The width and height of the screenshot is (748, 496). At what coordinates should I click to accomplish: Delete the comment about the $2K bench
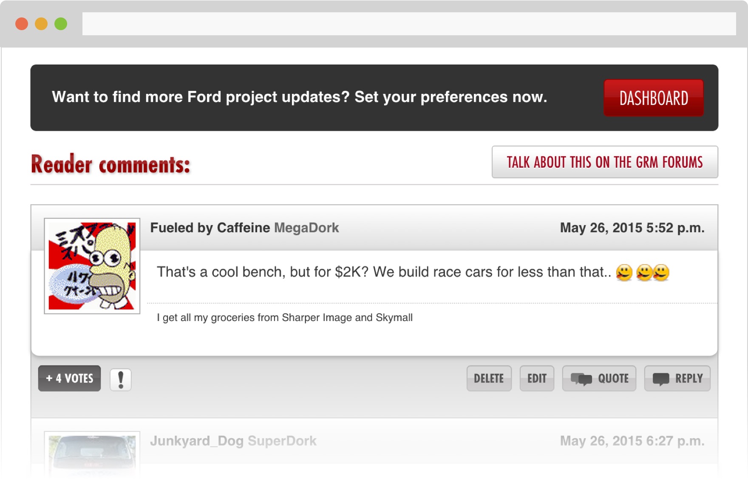[x=489, y=378]
